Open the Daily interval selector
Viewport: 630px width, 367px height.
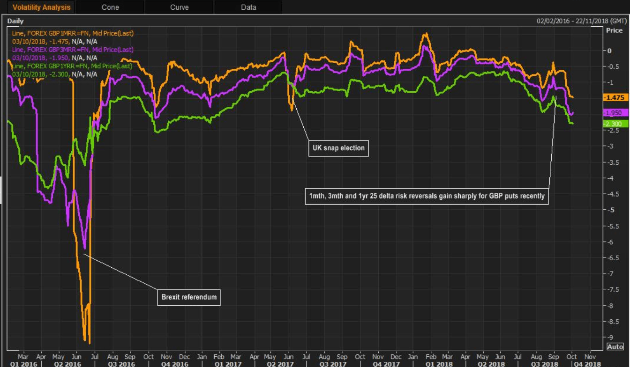[15, 21]
